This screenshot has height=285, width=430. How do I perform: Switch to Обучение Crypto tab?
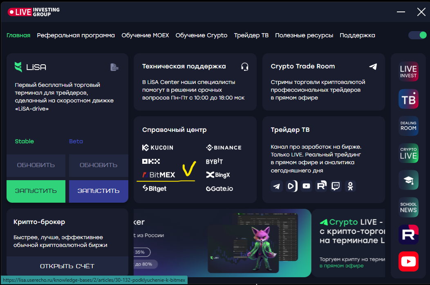point(201,36)
